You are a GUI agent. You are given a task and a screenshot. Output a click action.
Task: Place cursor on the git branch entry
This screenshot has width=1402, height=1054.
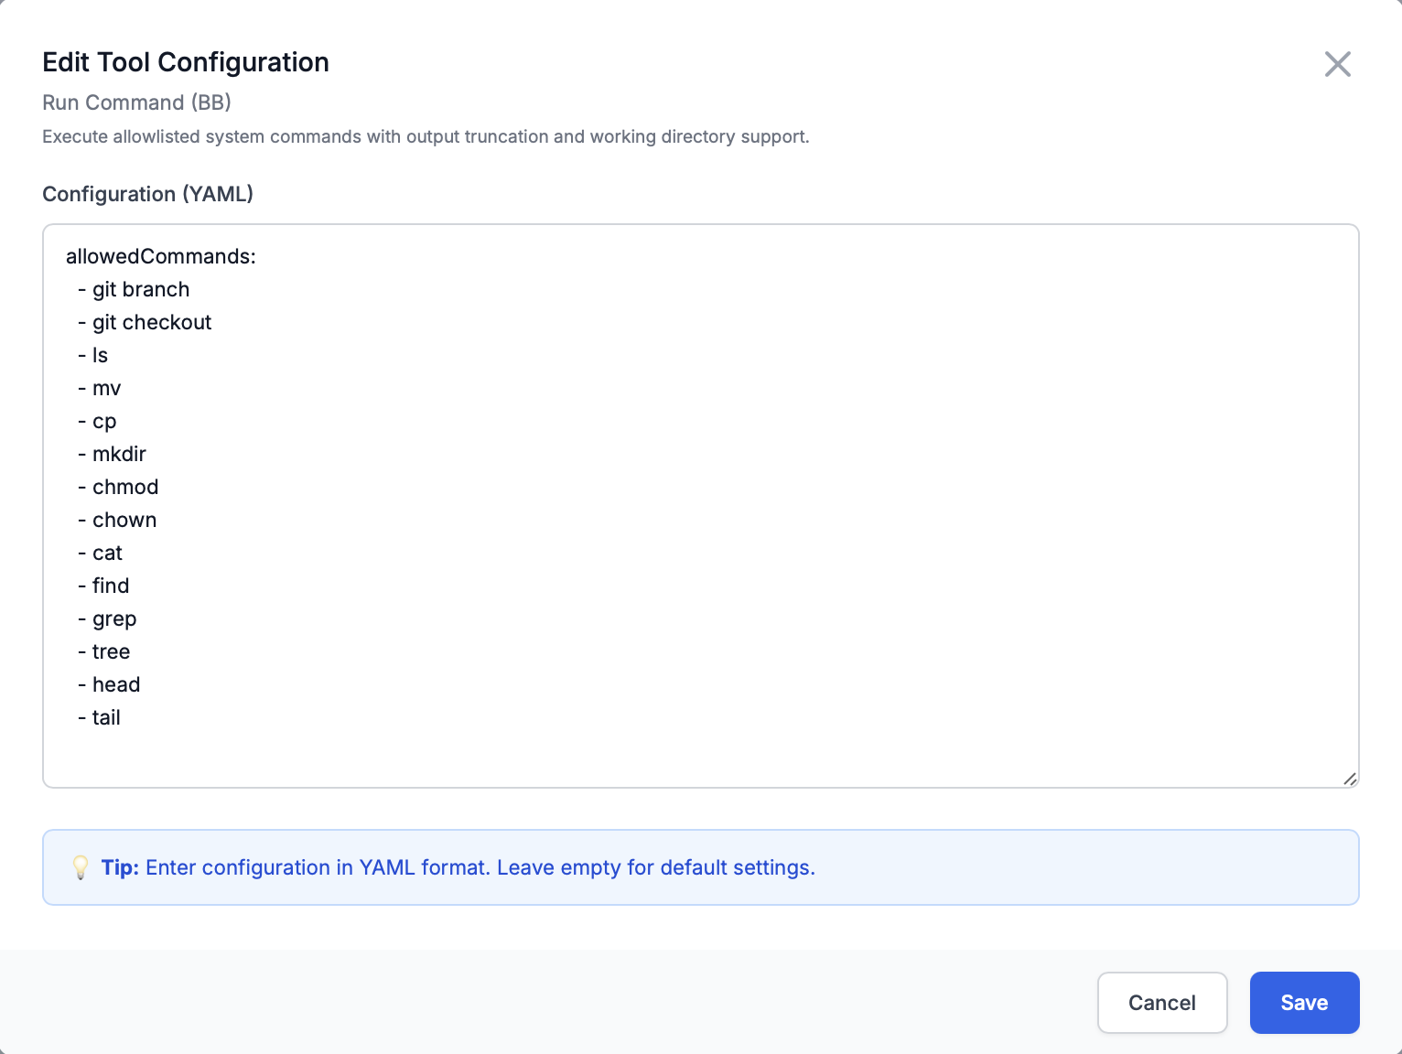click(x=141, y=289)
